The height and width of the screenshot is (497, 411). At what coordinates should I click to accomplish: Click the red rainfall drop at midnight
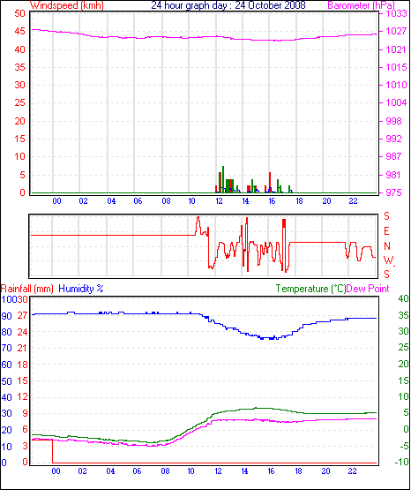[x=53, y=451]
